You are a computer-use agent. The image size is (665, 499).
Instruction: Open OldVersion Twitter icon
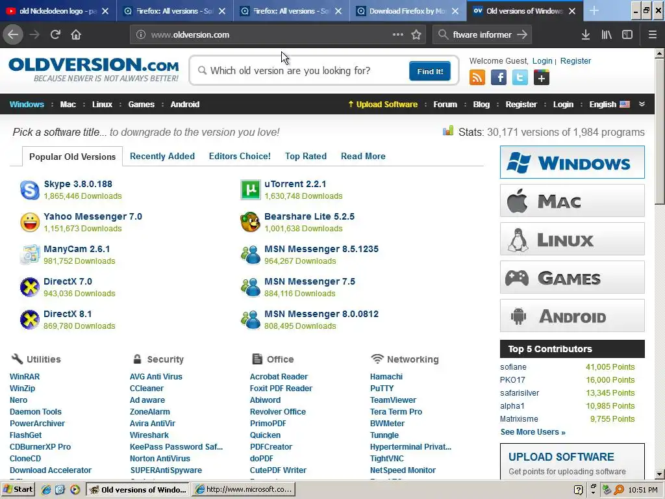(520, 78)
